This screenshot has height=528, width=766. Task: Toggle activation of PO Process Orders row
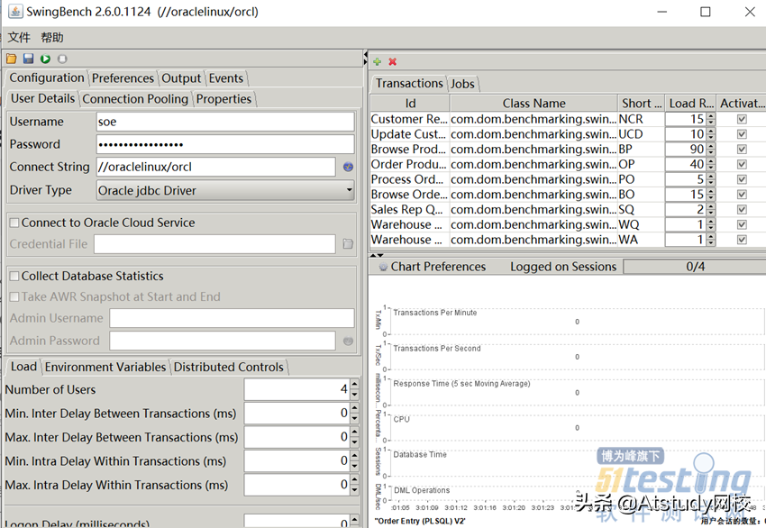coord(742,179)
